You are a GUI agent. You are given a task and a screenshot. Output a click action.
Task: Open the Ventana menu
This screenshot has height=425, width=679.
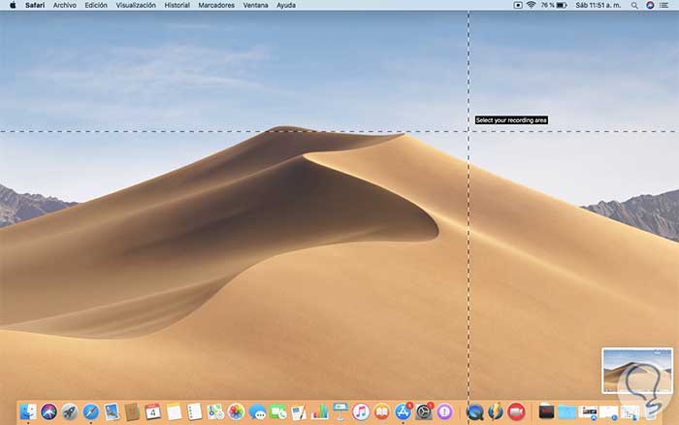pos(255,5)
